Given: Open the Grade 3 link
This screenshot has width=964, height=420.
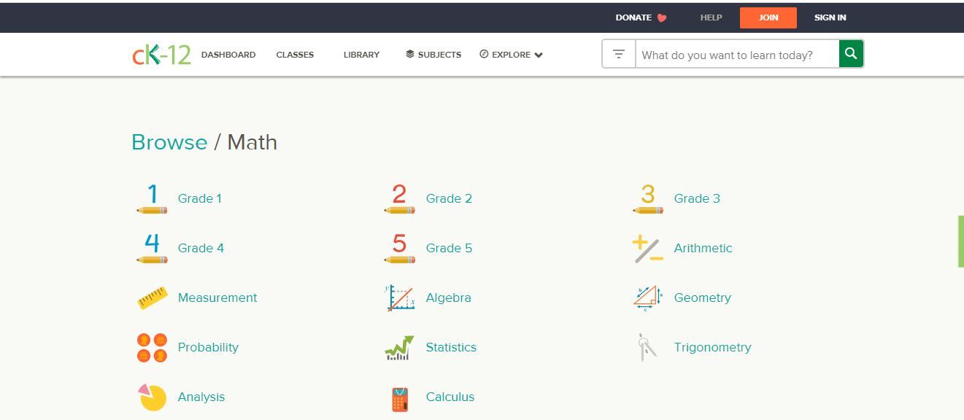Looking at the screenshot, I should point(697,198).
